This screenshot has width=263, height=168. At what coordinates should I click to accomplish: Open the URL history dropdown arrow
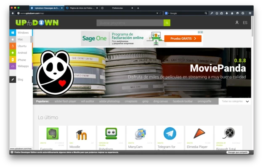[x=157, y=13]
